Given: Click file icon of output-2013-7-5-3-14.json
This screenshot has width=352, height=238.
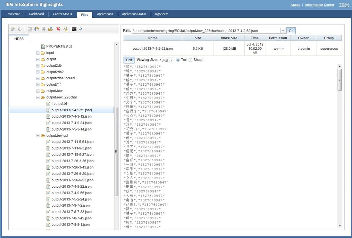Looking at the screenshot, I should click(48, 129).
